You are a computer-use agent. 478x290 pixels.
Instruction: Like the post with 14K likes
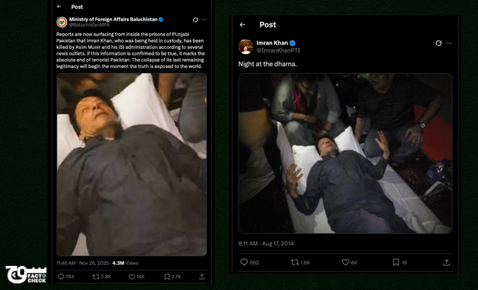[x=132, y=276]
